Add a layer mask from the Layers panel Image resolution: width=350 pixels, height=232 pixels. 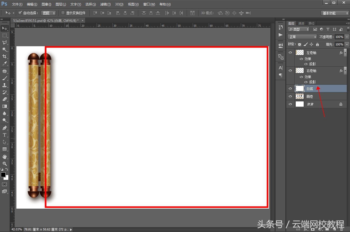point(312,229)
